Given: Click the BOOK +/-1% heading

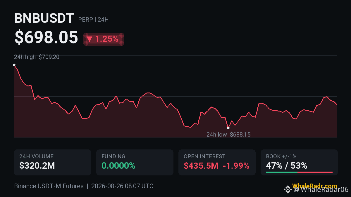Looking at the screenshot, I should [x=281, y=156].
